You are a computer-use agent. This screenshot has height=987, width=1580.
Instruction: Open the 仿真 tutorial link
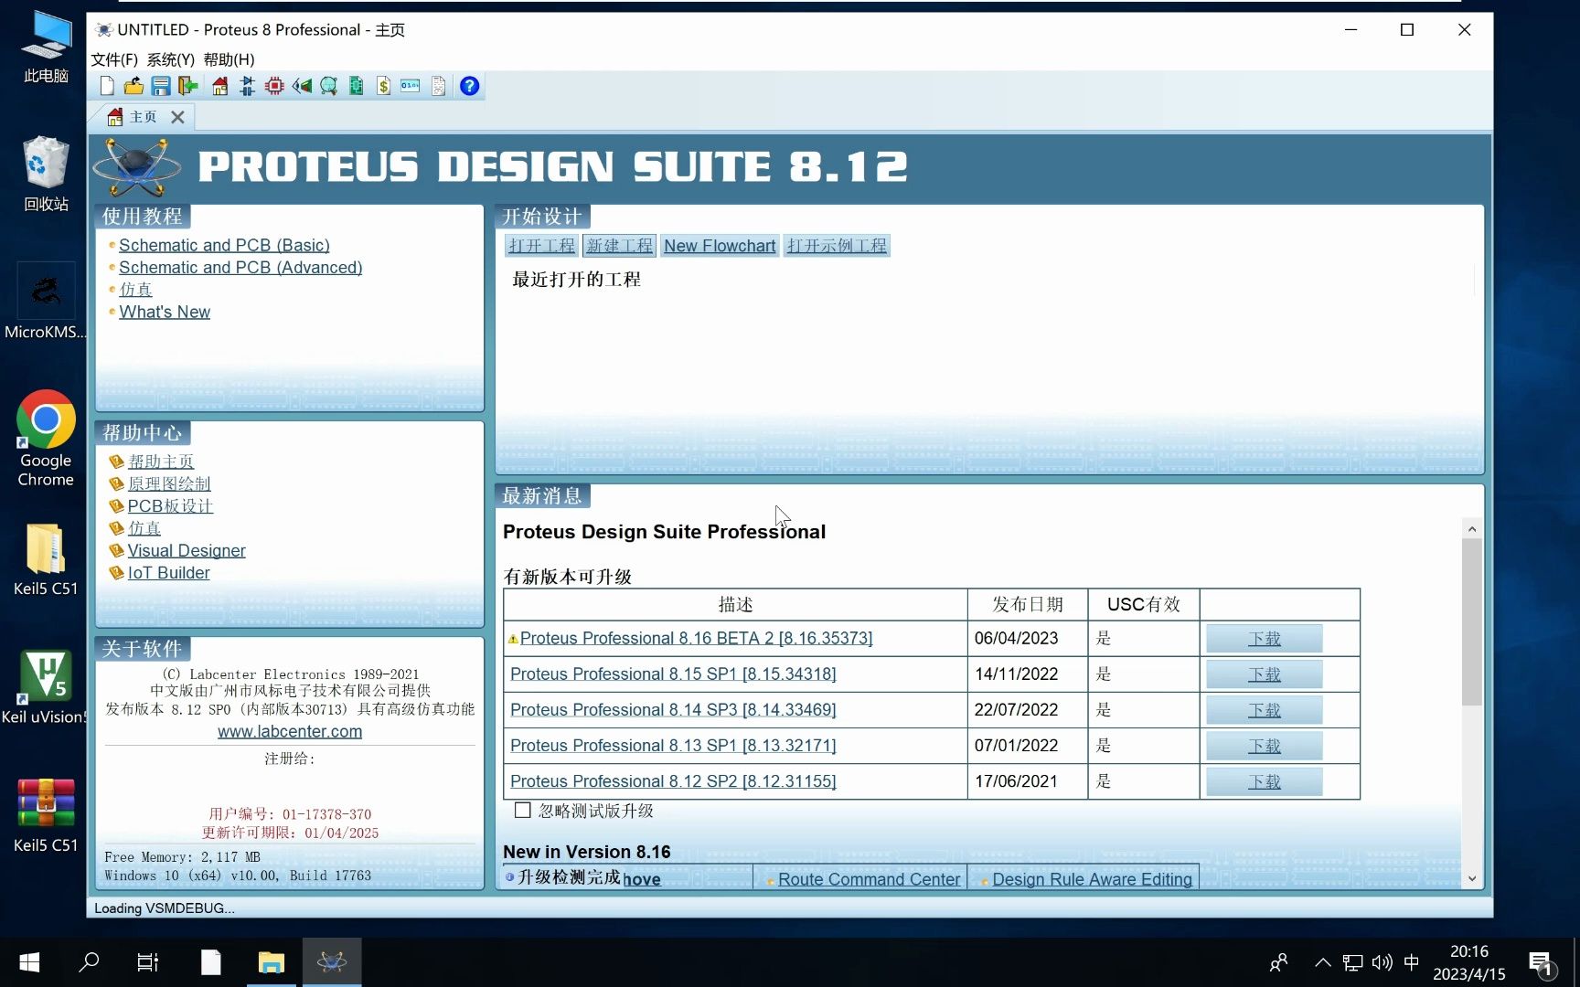point(135,289)
